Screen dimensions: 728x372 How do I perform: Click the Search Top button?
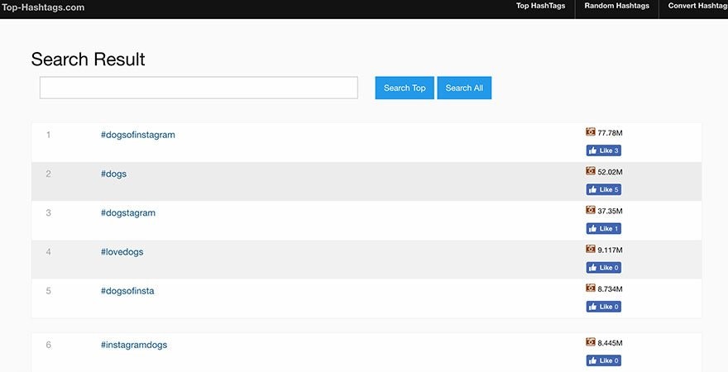click(405, 88)
